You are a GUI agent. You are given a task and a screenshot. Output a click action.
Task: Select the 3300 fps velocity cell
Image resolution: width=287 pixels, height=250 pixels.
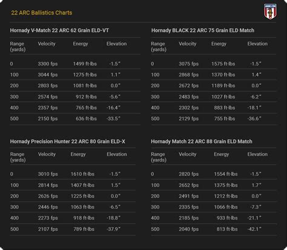[48, 64]
